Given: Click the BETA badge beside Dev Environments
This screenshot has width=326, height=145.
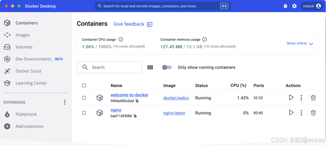Looking at the screenshot, I should (59, 59).
